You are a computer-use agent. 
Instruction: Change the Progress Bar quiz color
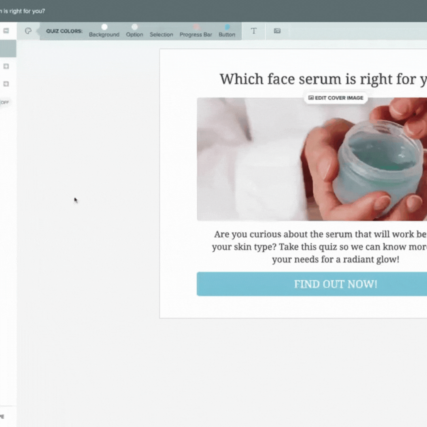pyautogui.click(x=196, y=31)
